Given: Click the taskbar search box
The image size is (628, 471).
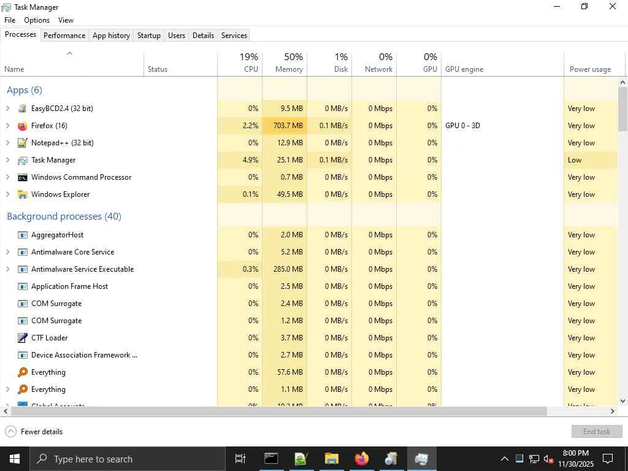Looking at the screenshot, I should tap(128, 459).
